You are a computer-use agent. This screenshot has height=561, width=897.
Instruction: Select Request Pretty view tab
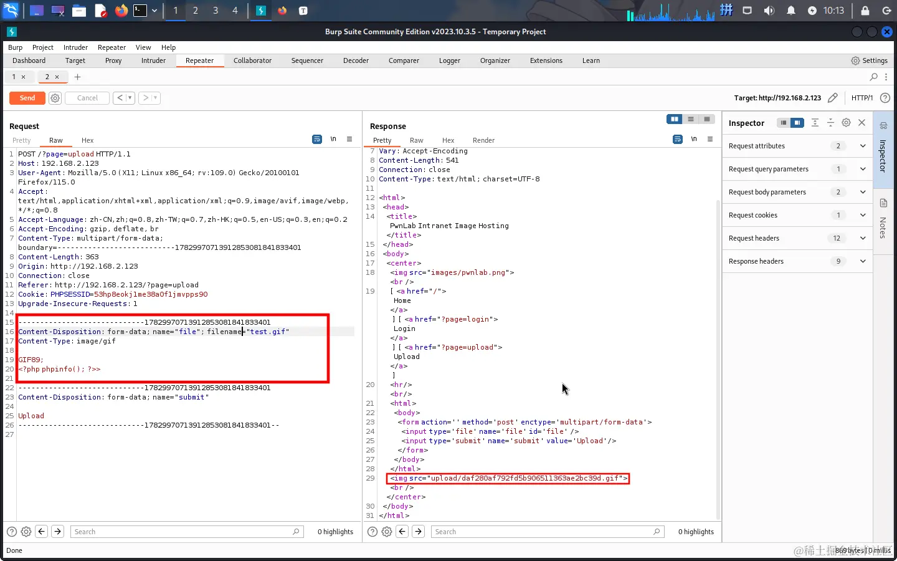click(x=21, y=140)
